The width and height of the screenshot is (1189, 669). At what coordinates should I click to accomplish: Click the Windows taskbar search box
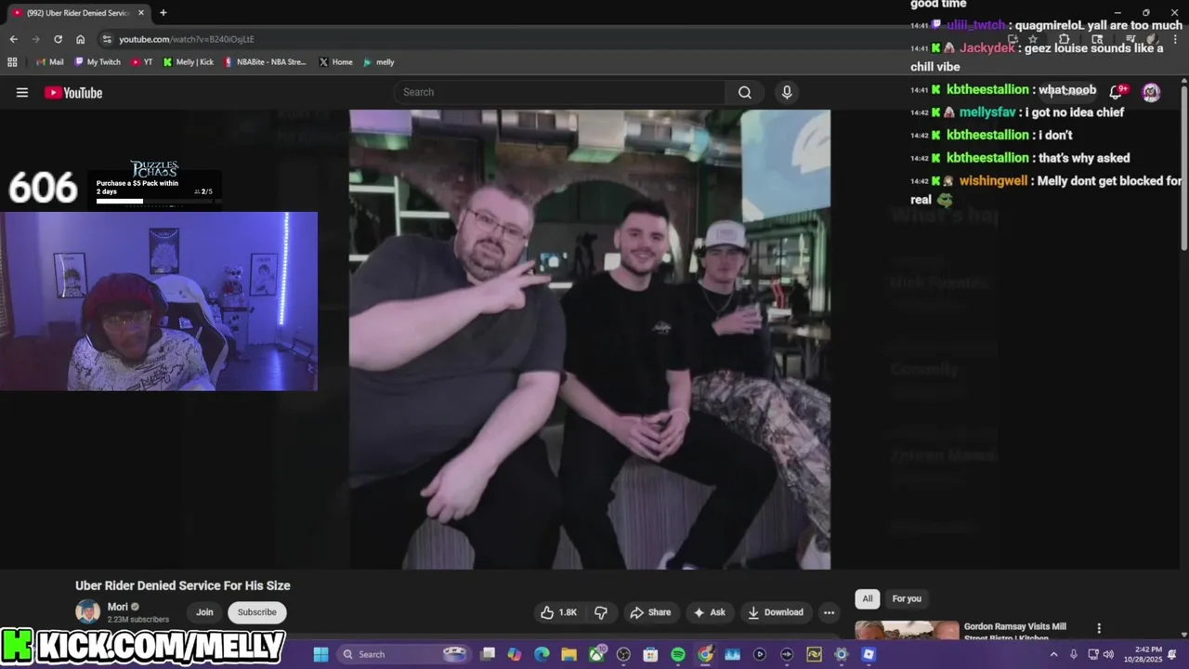tap(404, 654)
